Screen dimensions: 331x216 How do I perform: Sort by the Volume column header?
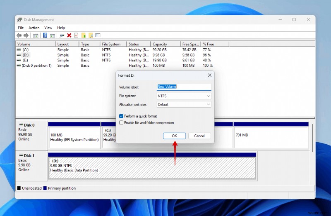(x=35, y=44)
